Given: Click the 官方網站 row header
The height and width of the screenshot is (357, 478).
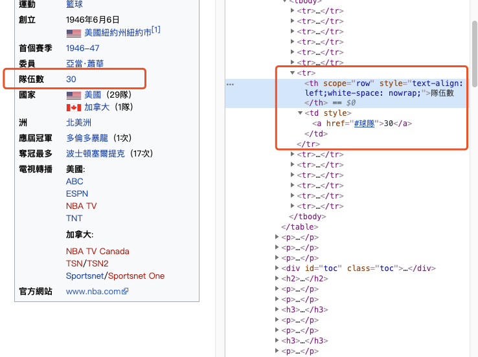Looking at the screenshot, I should (36, 292).
